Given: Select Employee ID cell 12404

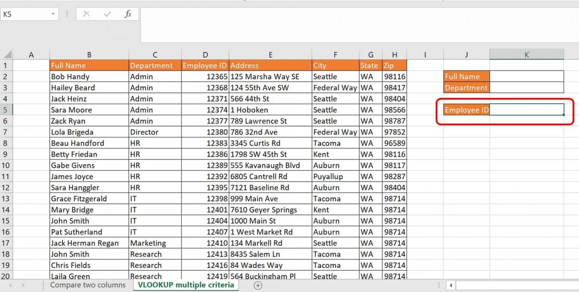Looking at the screenshot, I should 205,221.
